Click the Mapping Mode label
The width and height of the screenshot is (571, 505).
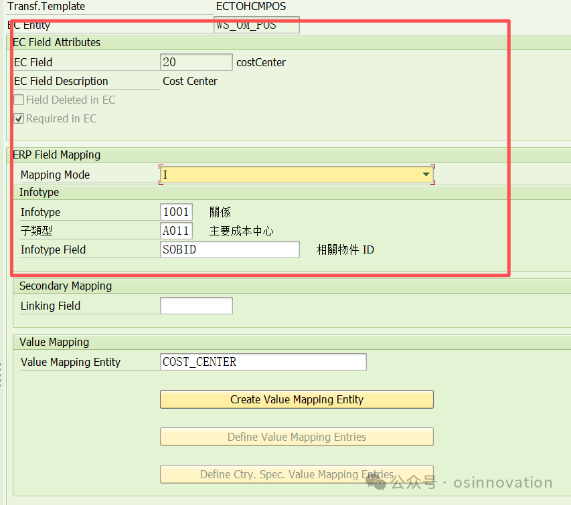tap(56, 175)
